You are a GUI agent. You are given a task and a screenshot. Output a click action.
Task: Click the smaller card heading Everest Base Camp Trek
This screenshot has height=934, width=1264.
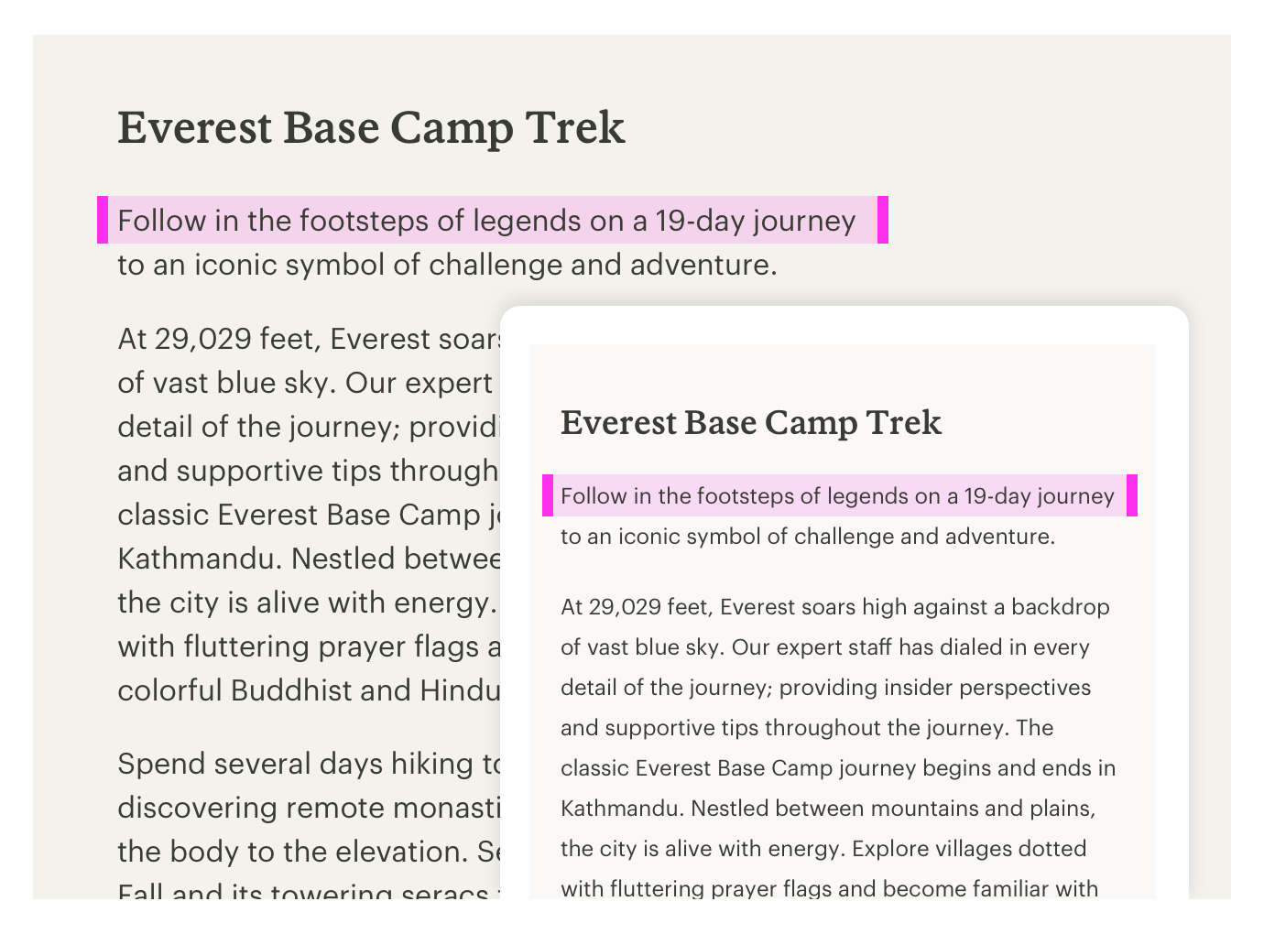click(751, 422)
